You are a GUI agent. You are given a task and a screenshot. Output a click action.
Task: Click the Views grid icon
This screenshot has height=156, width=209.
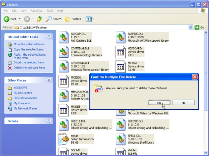click(89, 19)
